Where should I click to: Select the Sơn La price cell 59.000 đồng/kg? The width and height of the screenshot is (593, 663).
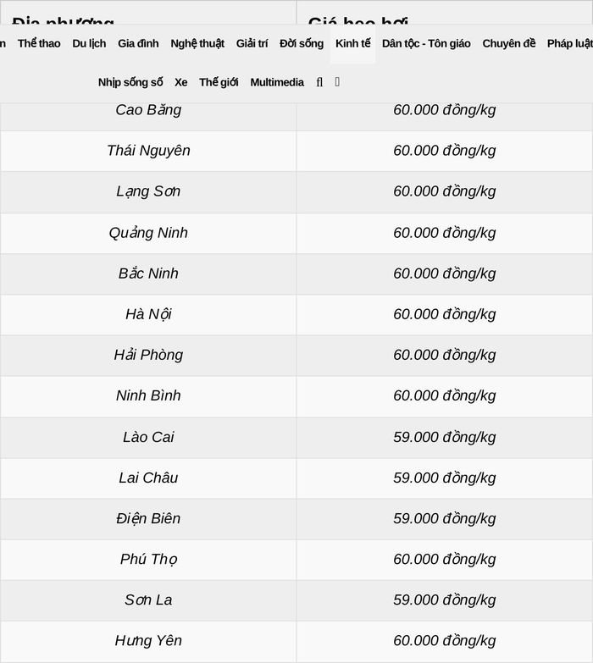click(x=444, y=599)
